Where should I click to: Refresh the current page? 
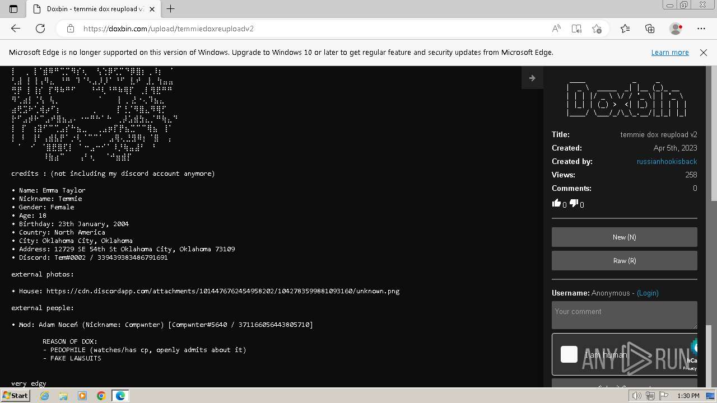(40, 29)
